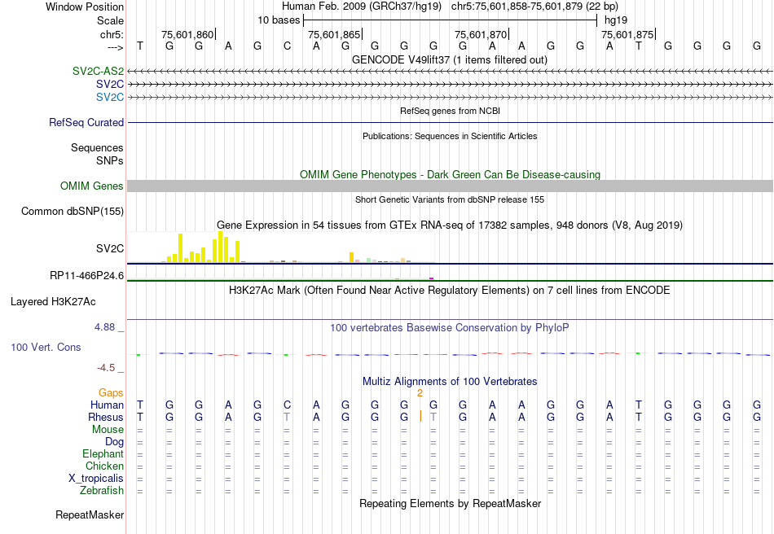Viewport: 774px width, 534px height.
Task: Click the chr5:75,601,858-75,601,879 position header text
Action: coord(534,7)
